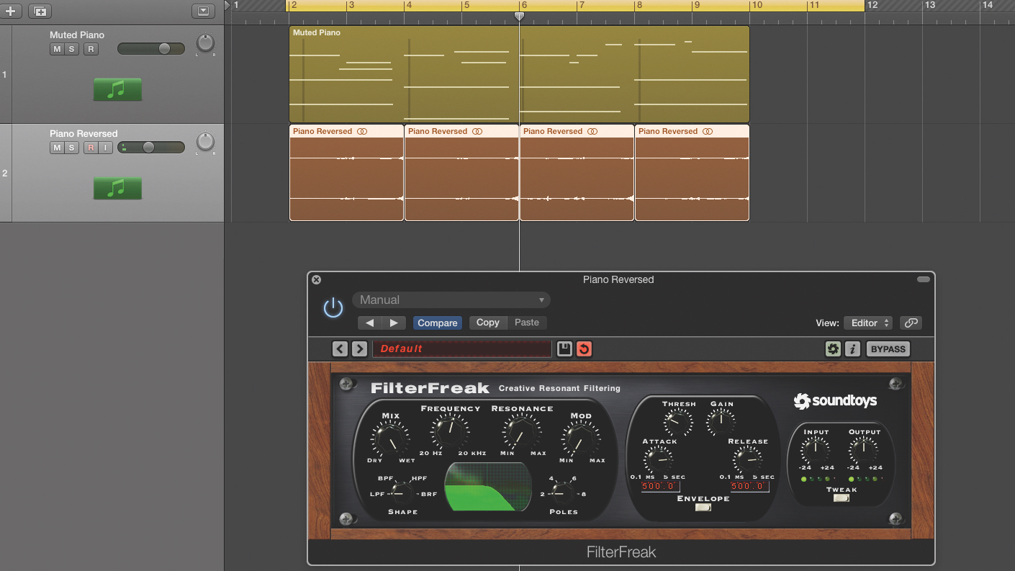Click the Shape filter type selector knob
The width and height of the screenshot is (1015, 571).
[x=401, y=493]
